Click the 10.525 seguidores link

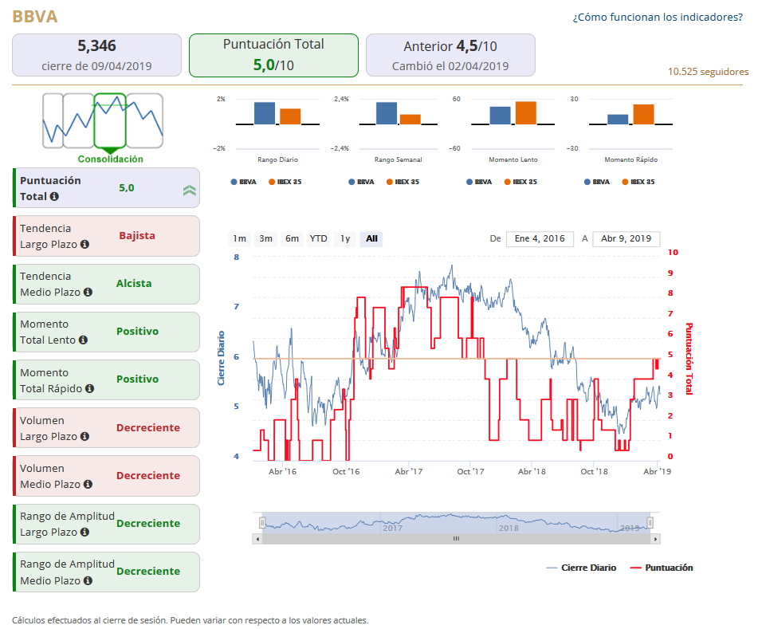(708, 72)
